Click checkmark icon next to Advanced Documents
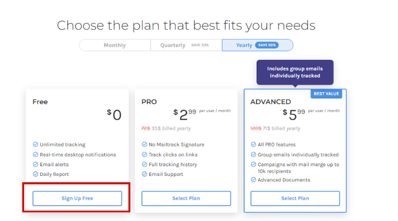 click(253, 180)
